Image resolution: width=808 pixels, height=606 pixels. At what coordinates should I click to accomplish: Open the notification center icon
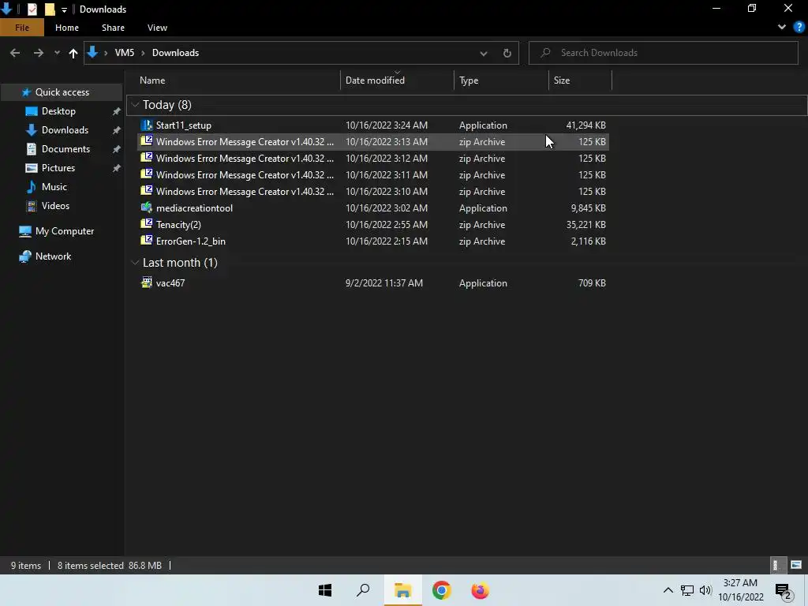pyautogui.click(x=784, y=591)
